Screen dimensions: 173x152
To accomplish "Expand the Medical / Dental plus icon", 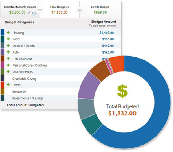I will pos(8,46).
